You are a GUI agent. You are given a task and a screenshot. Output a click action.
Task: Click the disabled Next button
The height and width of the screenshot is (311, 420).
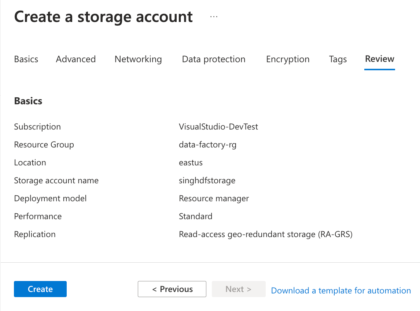[239, 289]
